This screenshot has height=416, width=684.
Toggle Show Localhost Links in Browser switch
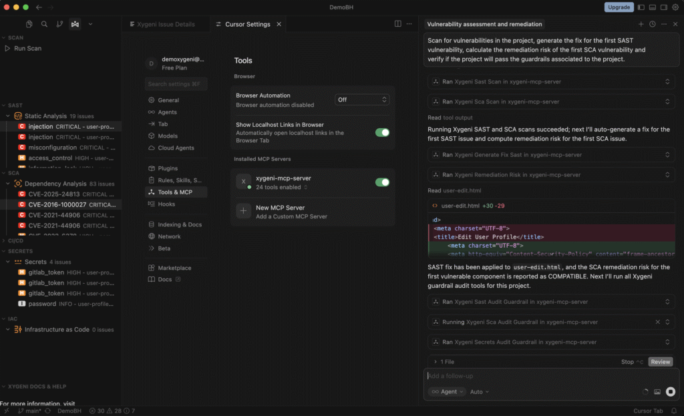382,133
